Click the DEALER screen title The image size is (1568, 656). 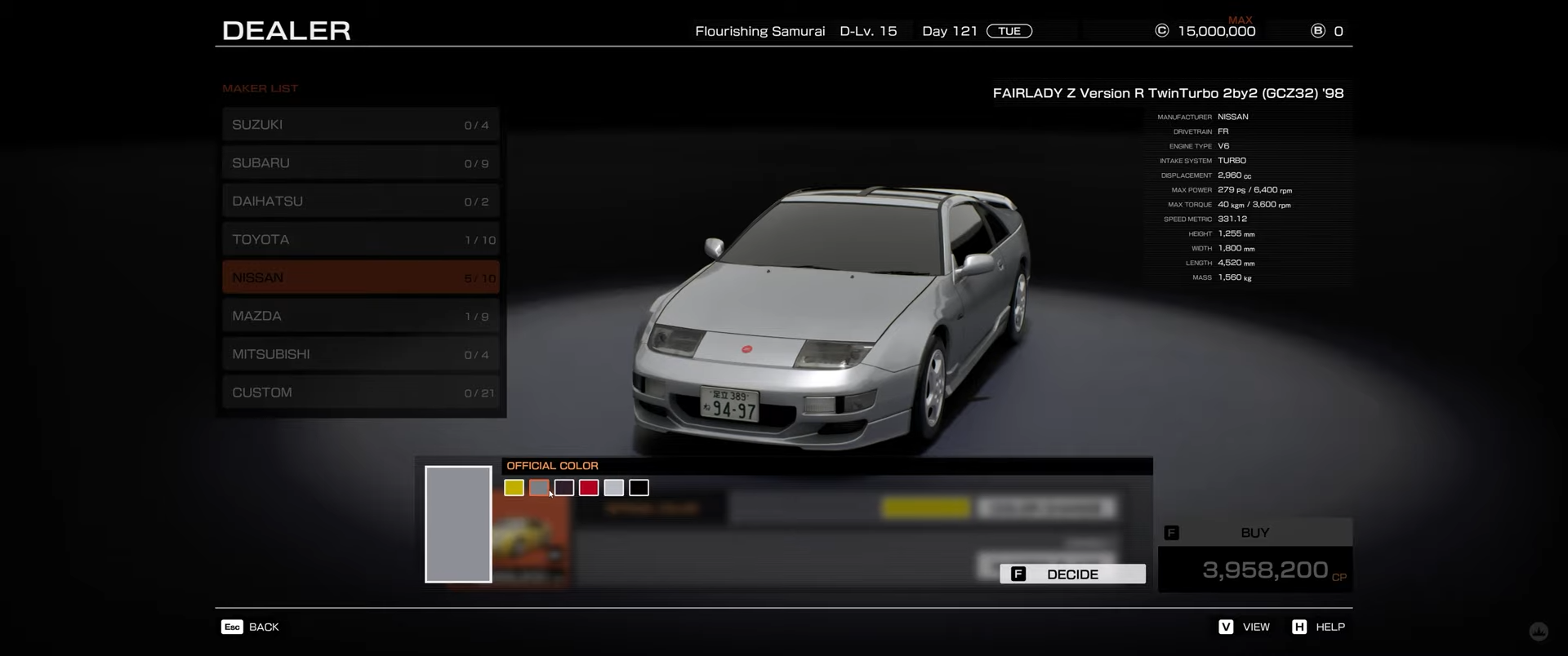point(287,30)
